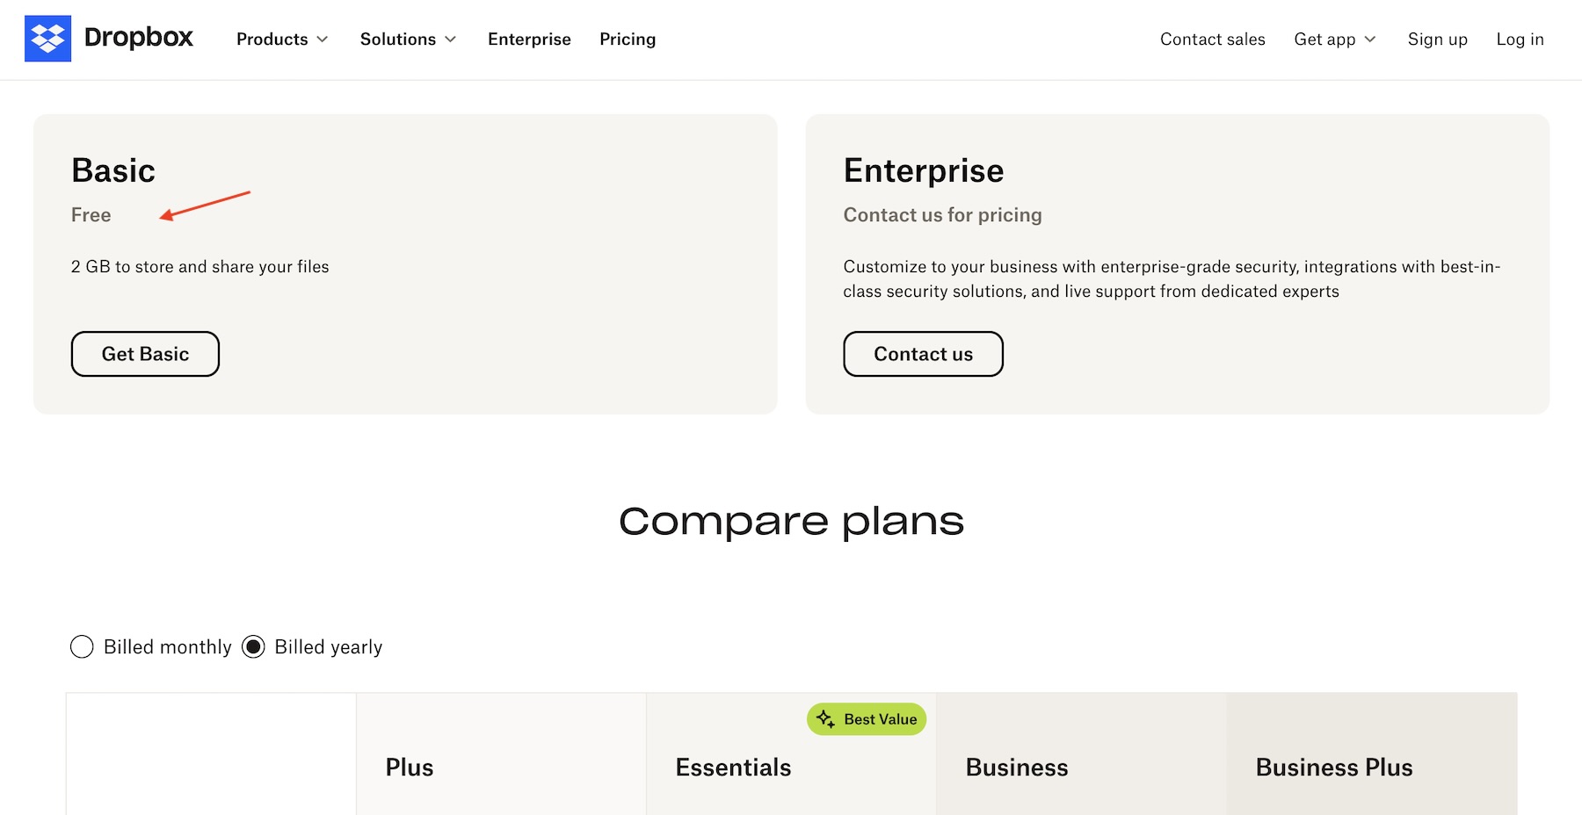Viewport: 1582px width, 815px height.
Task: Click the Sign up link
Action: pyautogui.click(x=1437, y=40)
